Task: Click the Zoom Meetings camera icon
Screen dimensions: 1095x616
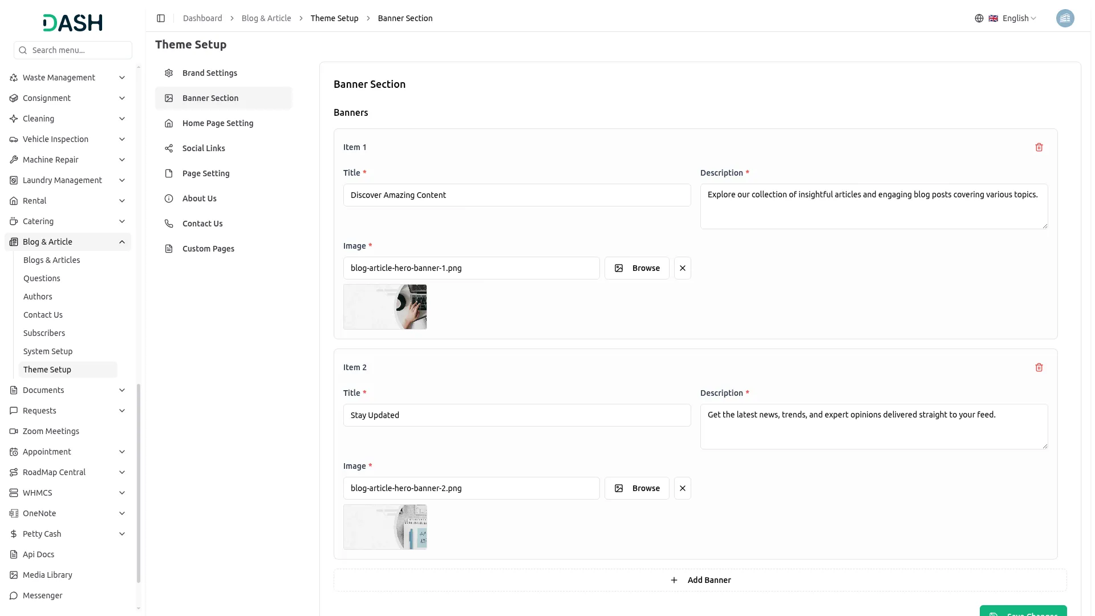Action: pyautogui.click(x=14, y=431)
